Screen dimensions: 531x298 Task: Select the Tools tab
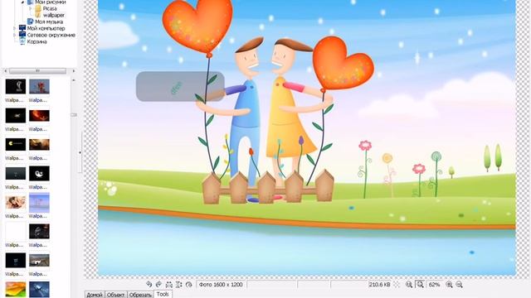pyautogui.click(x=163, y=294)
